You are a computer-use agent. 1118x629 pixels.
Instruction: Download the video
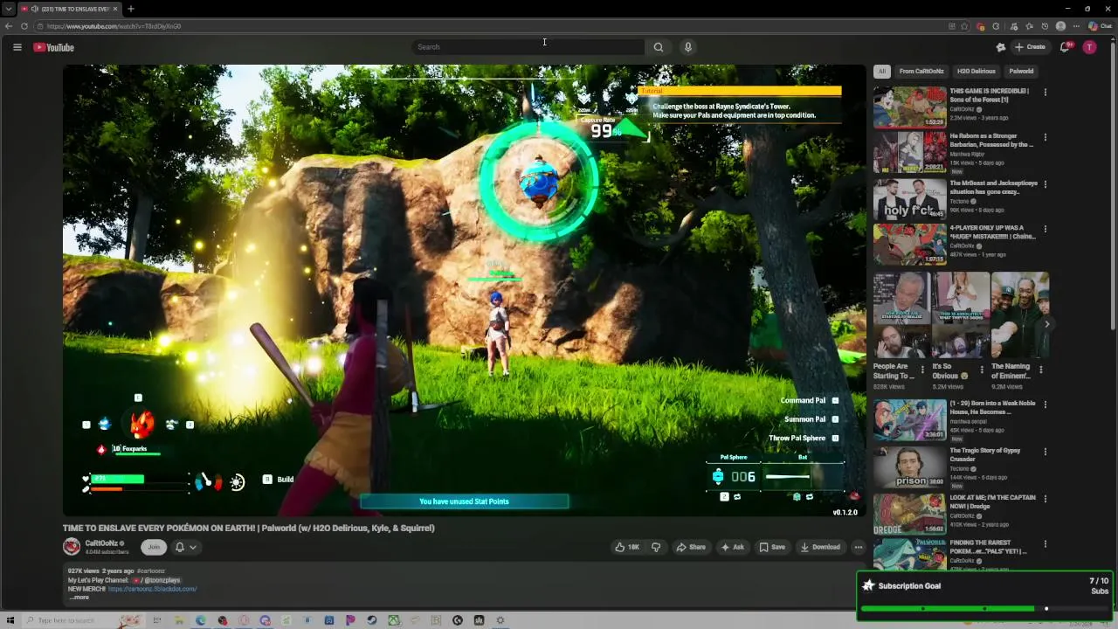pyautogui.click(x=820, y=547)
